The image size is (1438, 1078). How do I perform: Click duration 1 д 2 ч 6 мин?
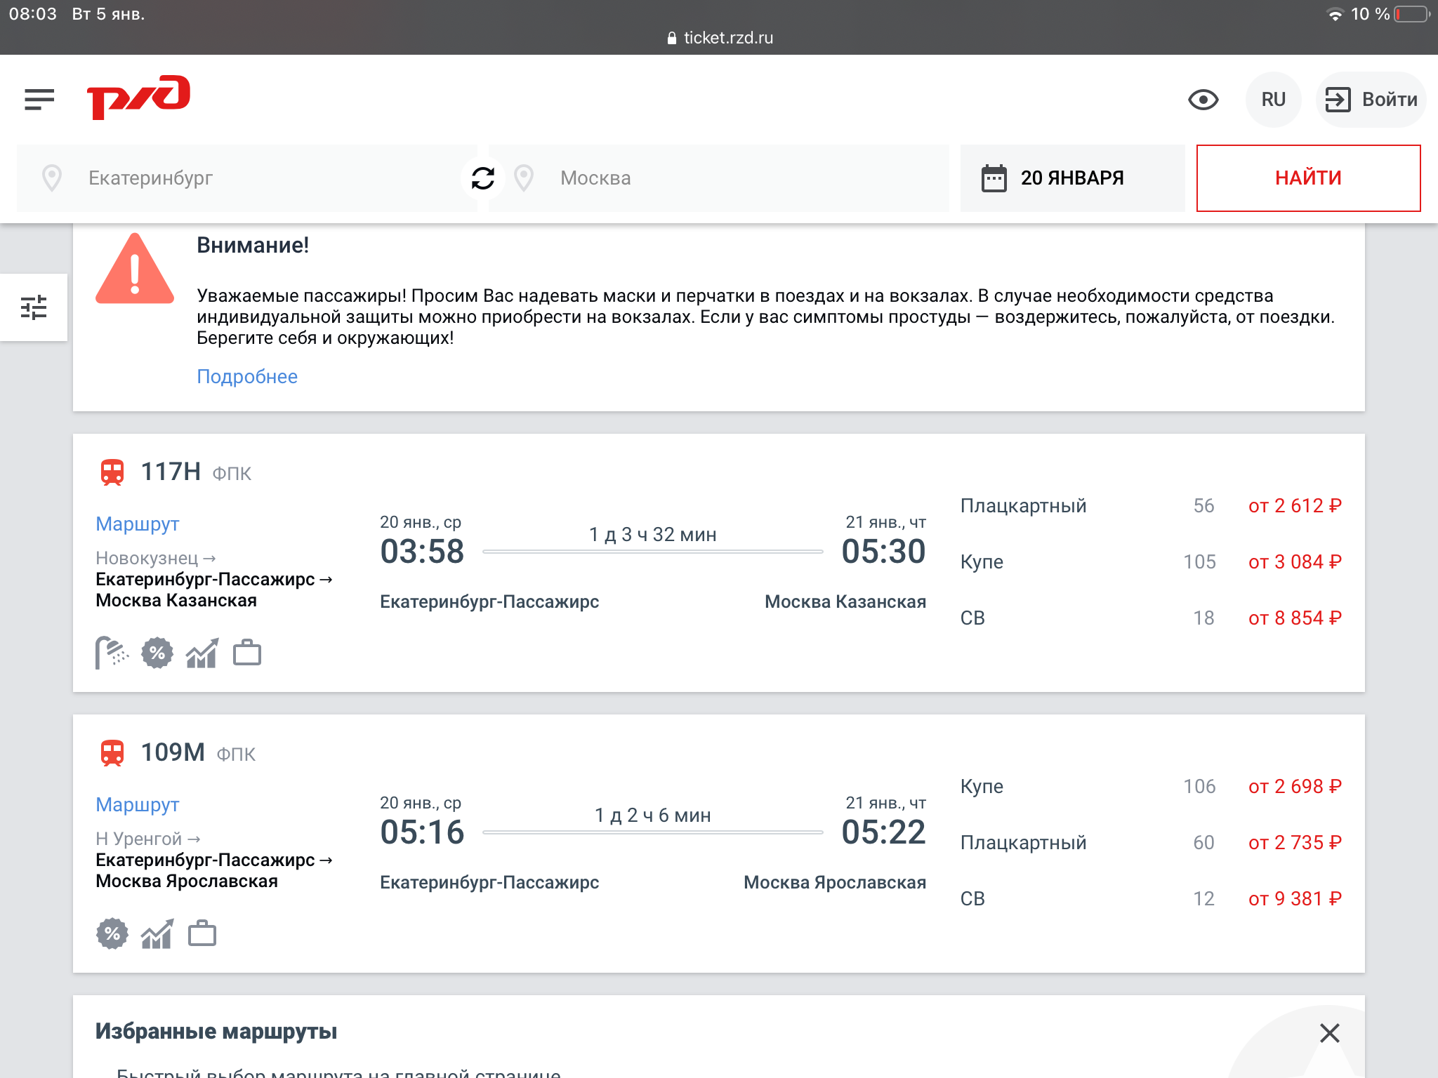coord(653,816)
